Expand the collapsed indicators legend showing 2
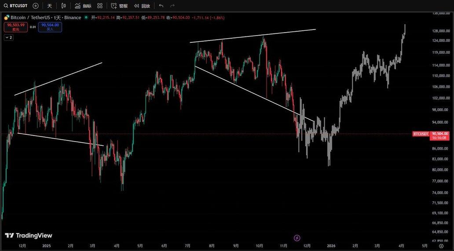This screenshot has width=454, height=251. 8,37
